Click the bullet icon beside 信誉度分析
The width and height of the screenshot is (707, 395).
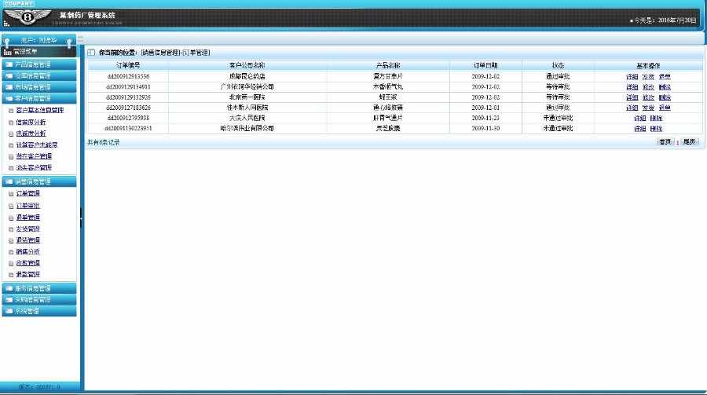pos(11,123)
